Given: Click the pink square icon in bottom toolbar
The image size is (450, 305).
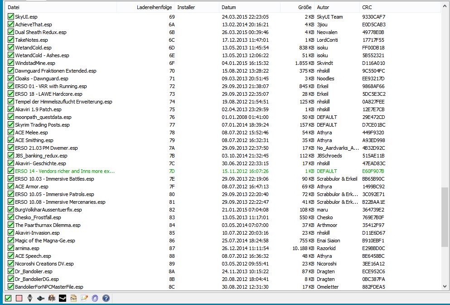Looking at the screenshot, I should 19,298.
